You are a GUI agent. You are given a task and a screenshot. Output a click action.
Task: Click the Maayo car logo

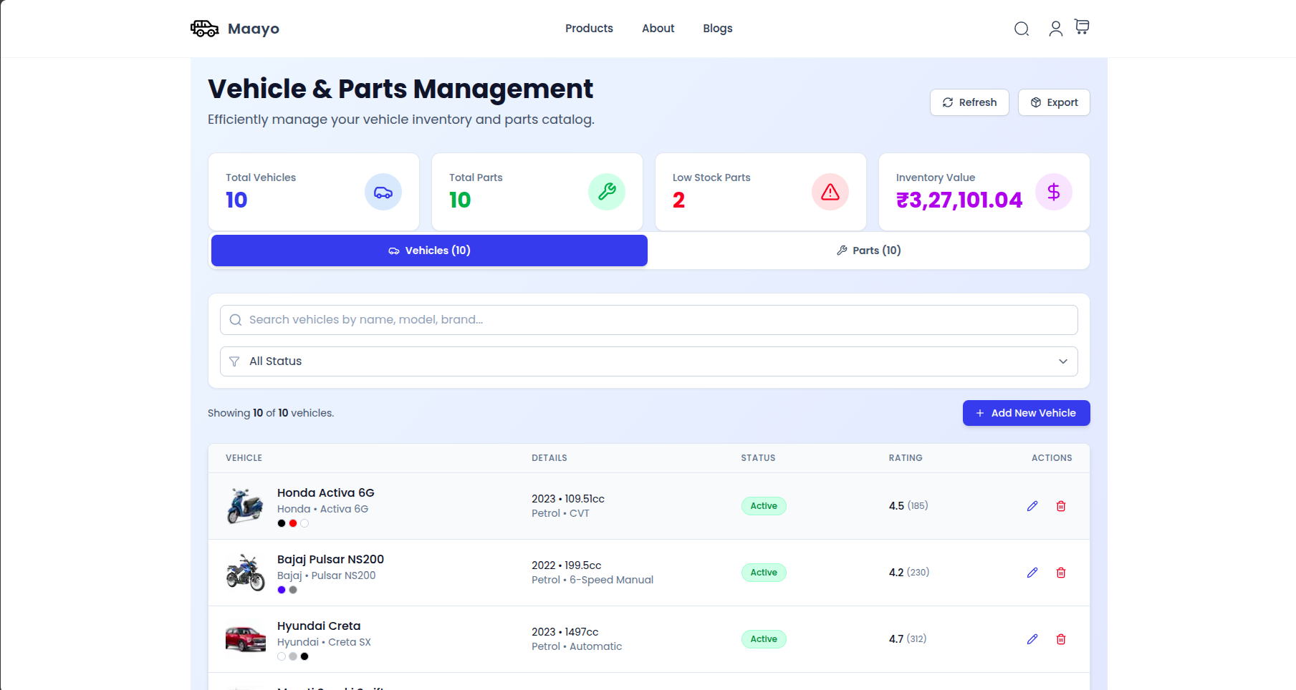coord(205,29)
